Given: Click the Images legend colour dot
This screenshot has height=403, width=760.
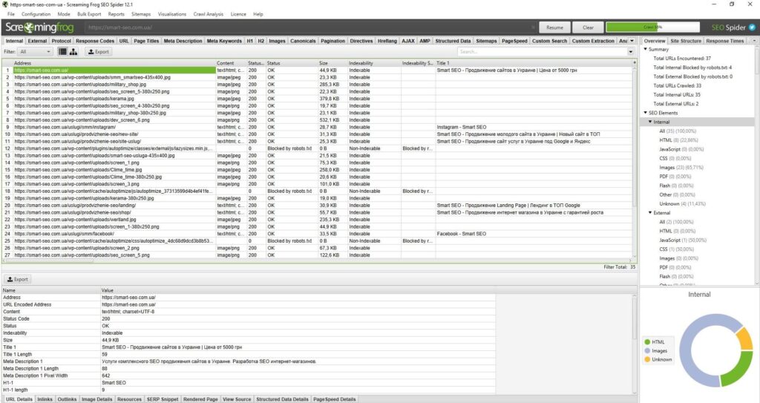Looking at the screenshot, I should tap(647, 350).
